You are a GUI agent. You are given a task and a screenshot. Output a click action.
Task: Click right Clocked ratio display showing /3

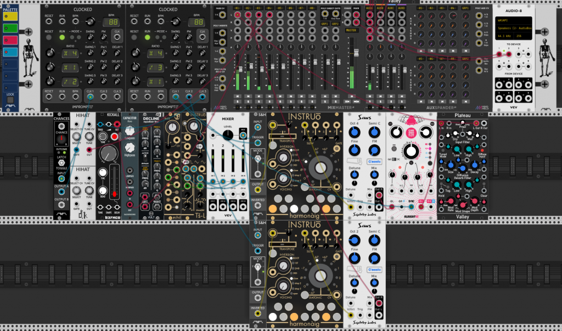(x=155, y=68)
